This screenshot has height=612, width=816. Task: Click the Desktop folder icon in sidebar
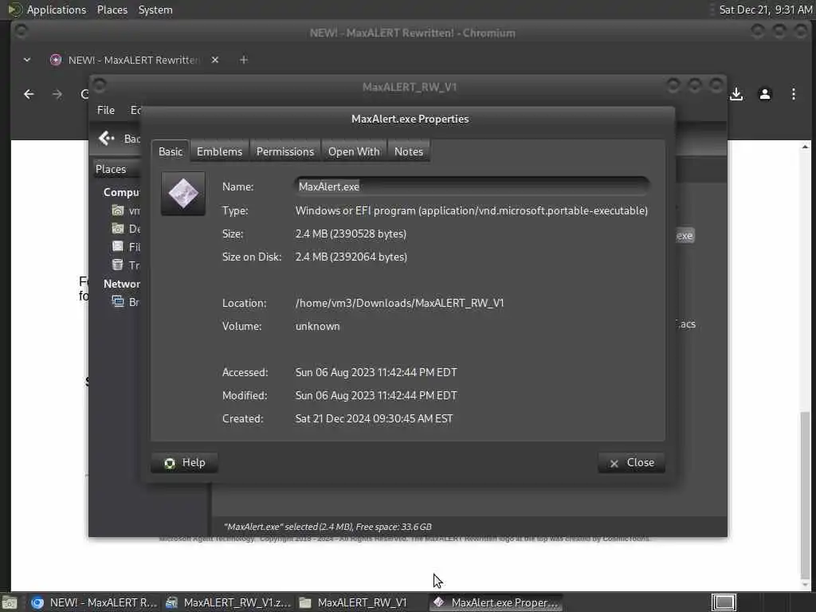[118, 229]
